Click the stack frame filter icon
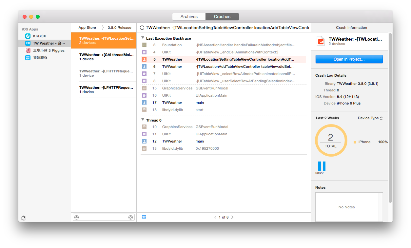 (x=144, y=217)
